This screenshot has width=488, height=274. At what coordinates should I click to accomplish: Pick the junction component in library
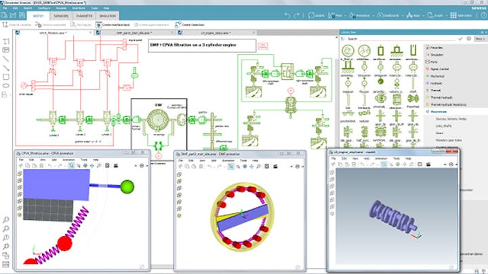(x=348, y=116)
